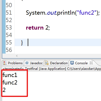Image resolution: width=101 pixels, height=101 pixels.
Task: Click line number 53 in gutter
Action: click(x=9, y=27)
